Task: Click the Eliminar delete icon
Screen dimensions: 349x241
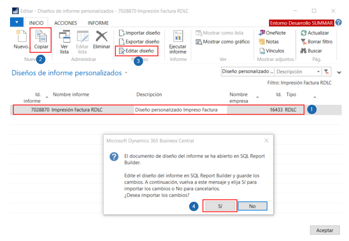Action: point(101,41)
